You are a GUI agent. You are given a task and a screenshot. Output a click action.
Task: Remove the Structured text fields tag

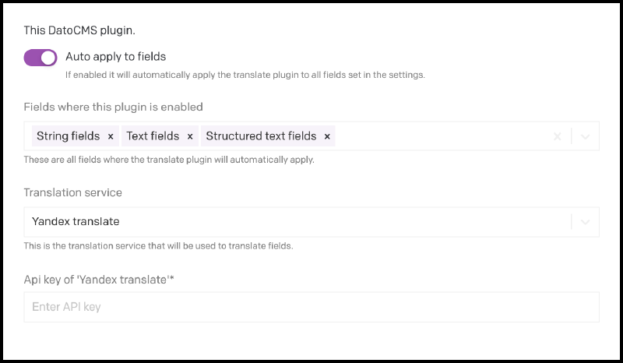point(327,136)
